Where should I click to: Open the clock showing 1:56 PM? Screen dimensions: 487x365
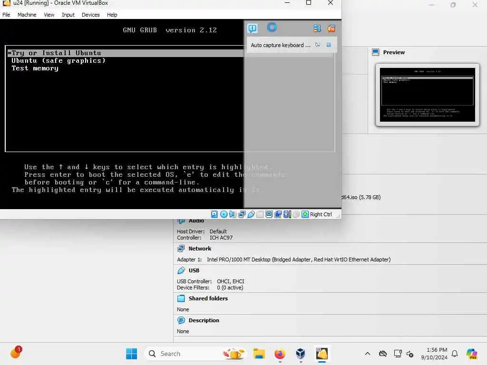click(434, 354)
